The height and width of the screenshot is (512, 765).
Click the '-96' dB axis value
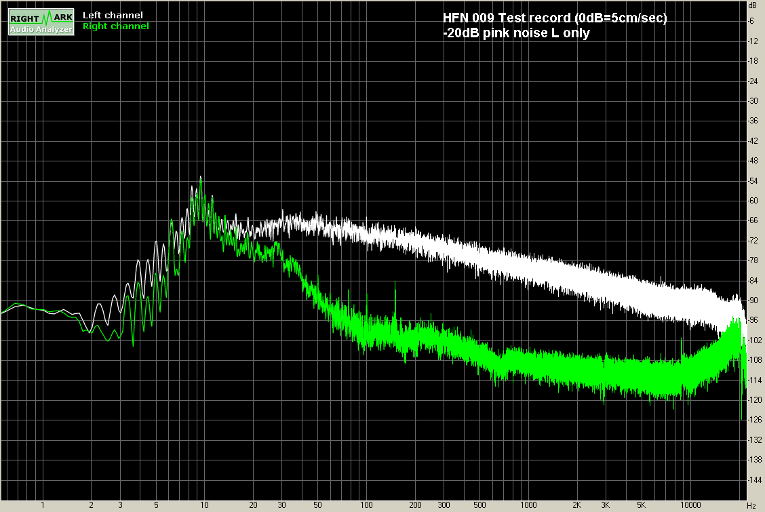coord(753,320)
